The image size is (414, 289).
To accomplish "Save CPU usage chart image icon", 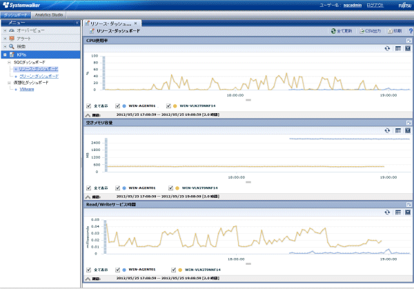I will tap(408, 48).
